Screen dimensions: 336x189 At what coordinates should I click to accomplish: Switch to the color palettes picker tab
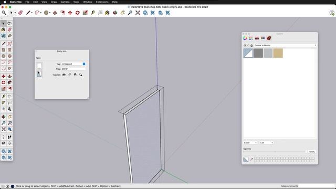point(257,38)
